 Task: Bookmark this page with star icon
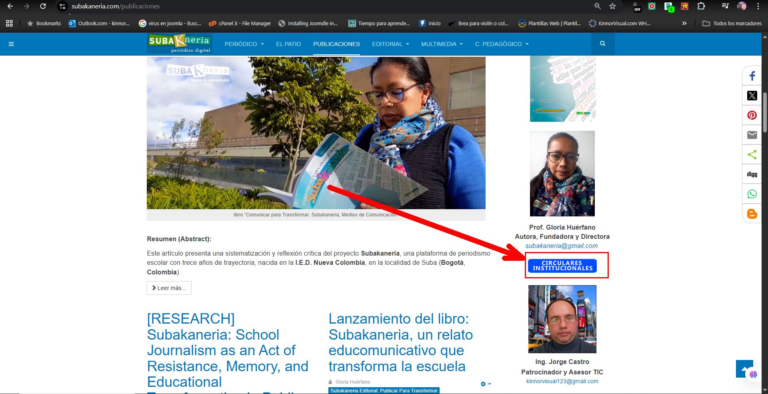(612, 6)
